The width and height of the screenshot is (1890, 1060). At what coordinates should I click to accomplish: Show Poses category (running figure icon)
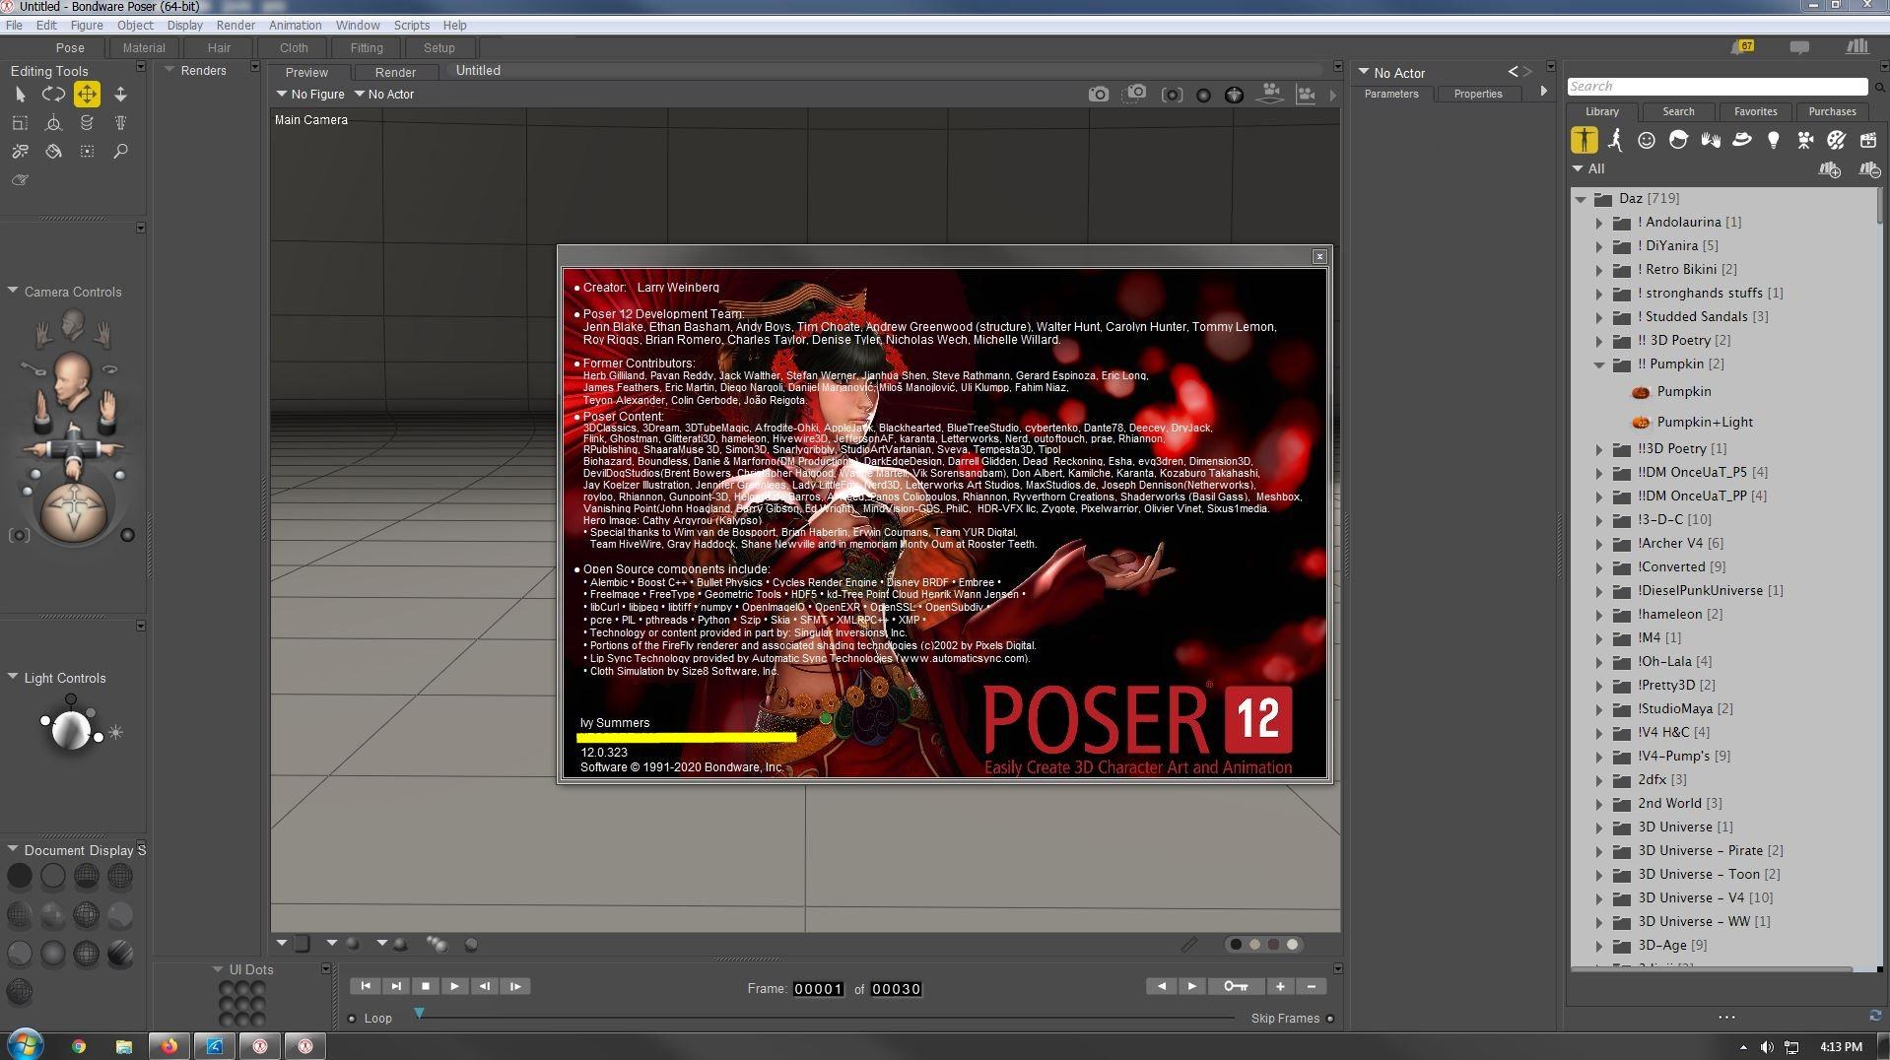click(1615, 140)
